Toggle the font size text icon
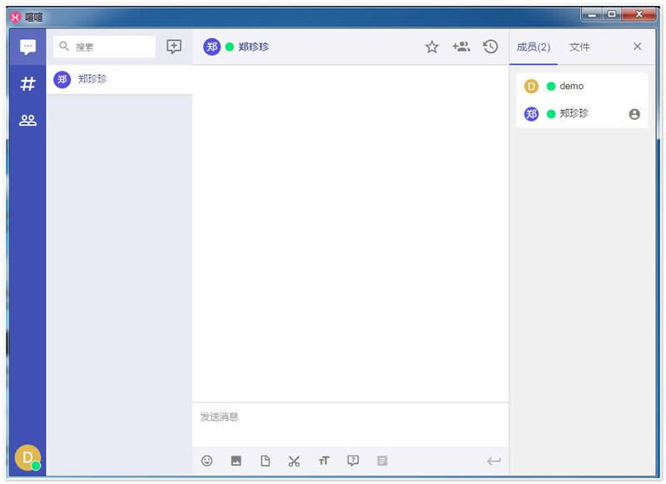This screenshot has width=666, height=484. [324, 461]
